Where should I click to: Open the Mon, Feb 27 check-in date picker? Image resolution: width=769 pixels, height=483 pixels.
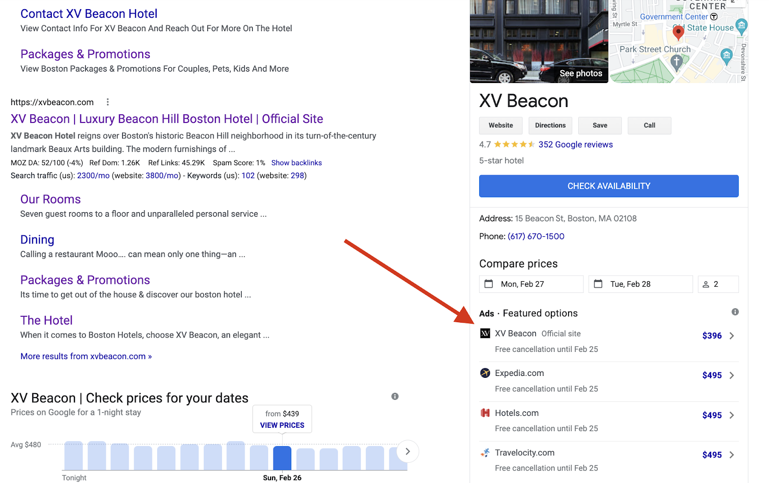click(531, 284)
